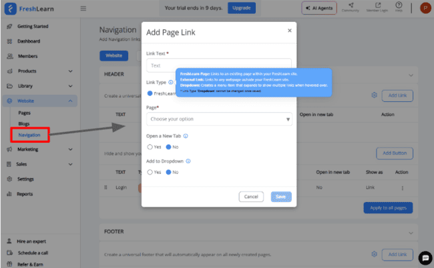The width and height of the screenshot is (434, 268).
Task: Click the Open a New Tab info icon
Action: click(186, 136)
